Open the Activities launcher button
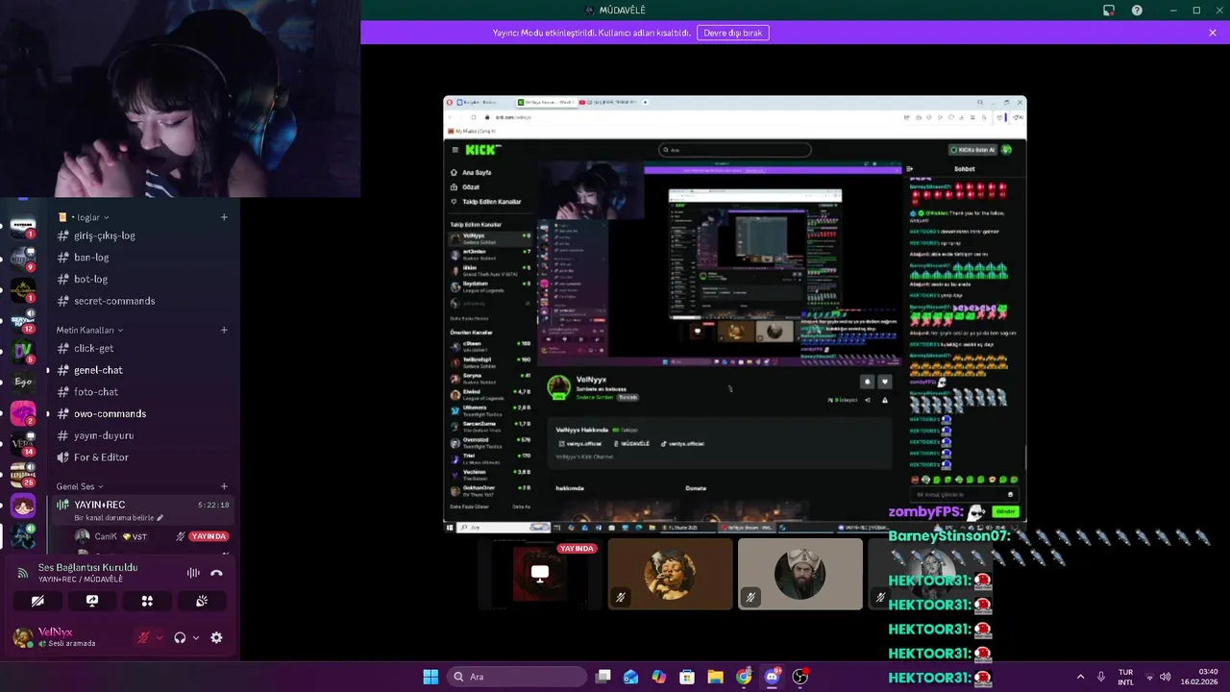Viewport: 1230px width, 692px height. coord(147,601)
